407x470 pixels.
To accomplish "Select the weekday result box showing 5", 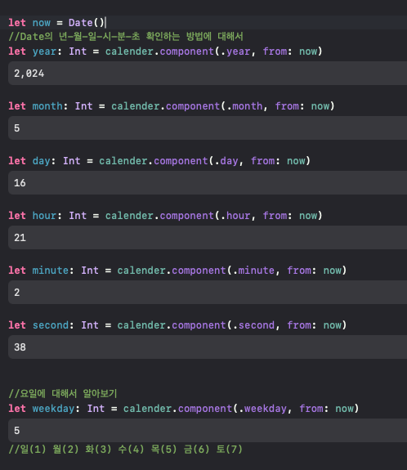I will click(208, 431).
